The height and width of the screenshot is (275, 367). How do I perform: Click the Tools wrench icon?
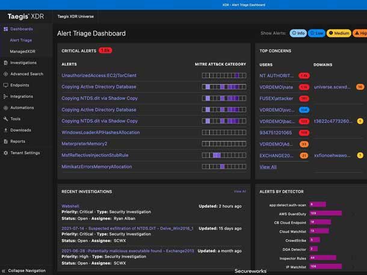[5, 119]
